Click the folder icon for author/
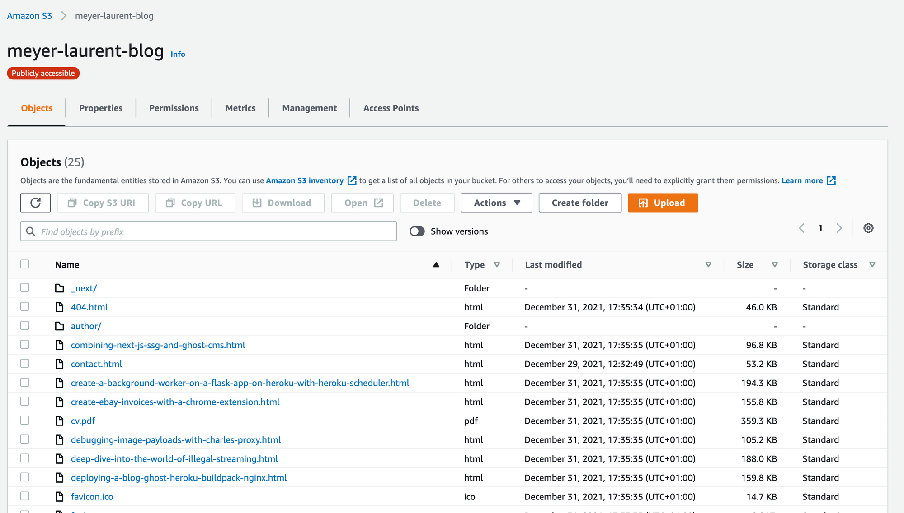The height and width of the screenshot is (513, 904). click(x=60, y=326)
